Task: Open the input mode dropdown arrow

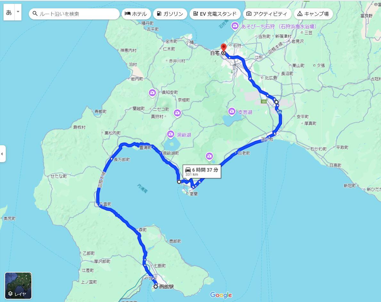Action: tap(18, 12)
